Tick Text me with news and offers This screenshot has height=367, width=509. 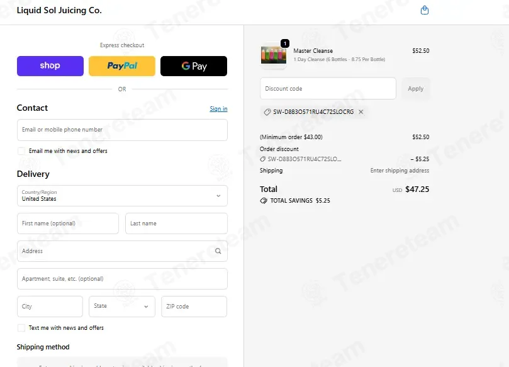click(x=21, y=328)
